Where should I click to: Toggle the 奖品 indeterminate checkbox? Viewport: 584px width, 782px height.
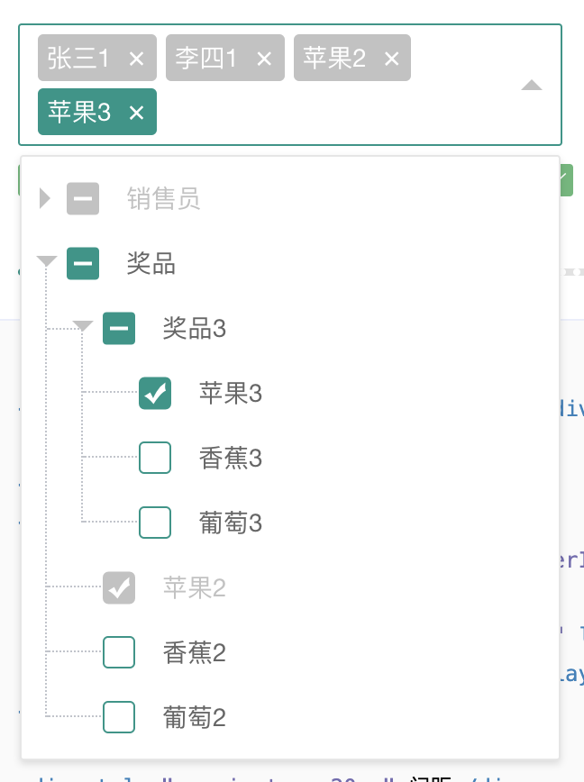(83, 263)
